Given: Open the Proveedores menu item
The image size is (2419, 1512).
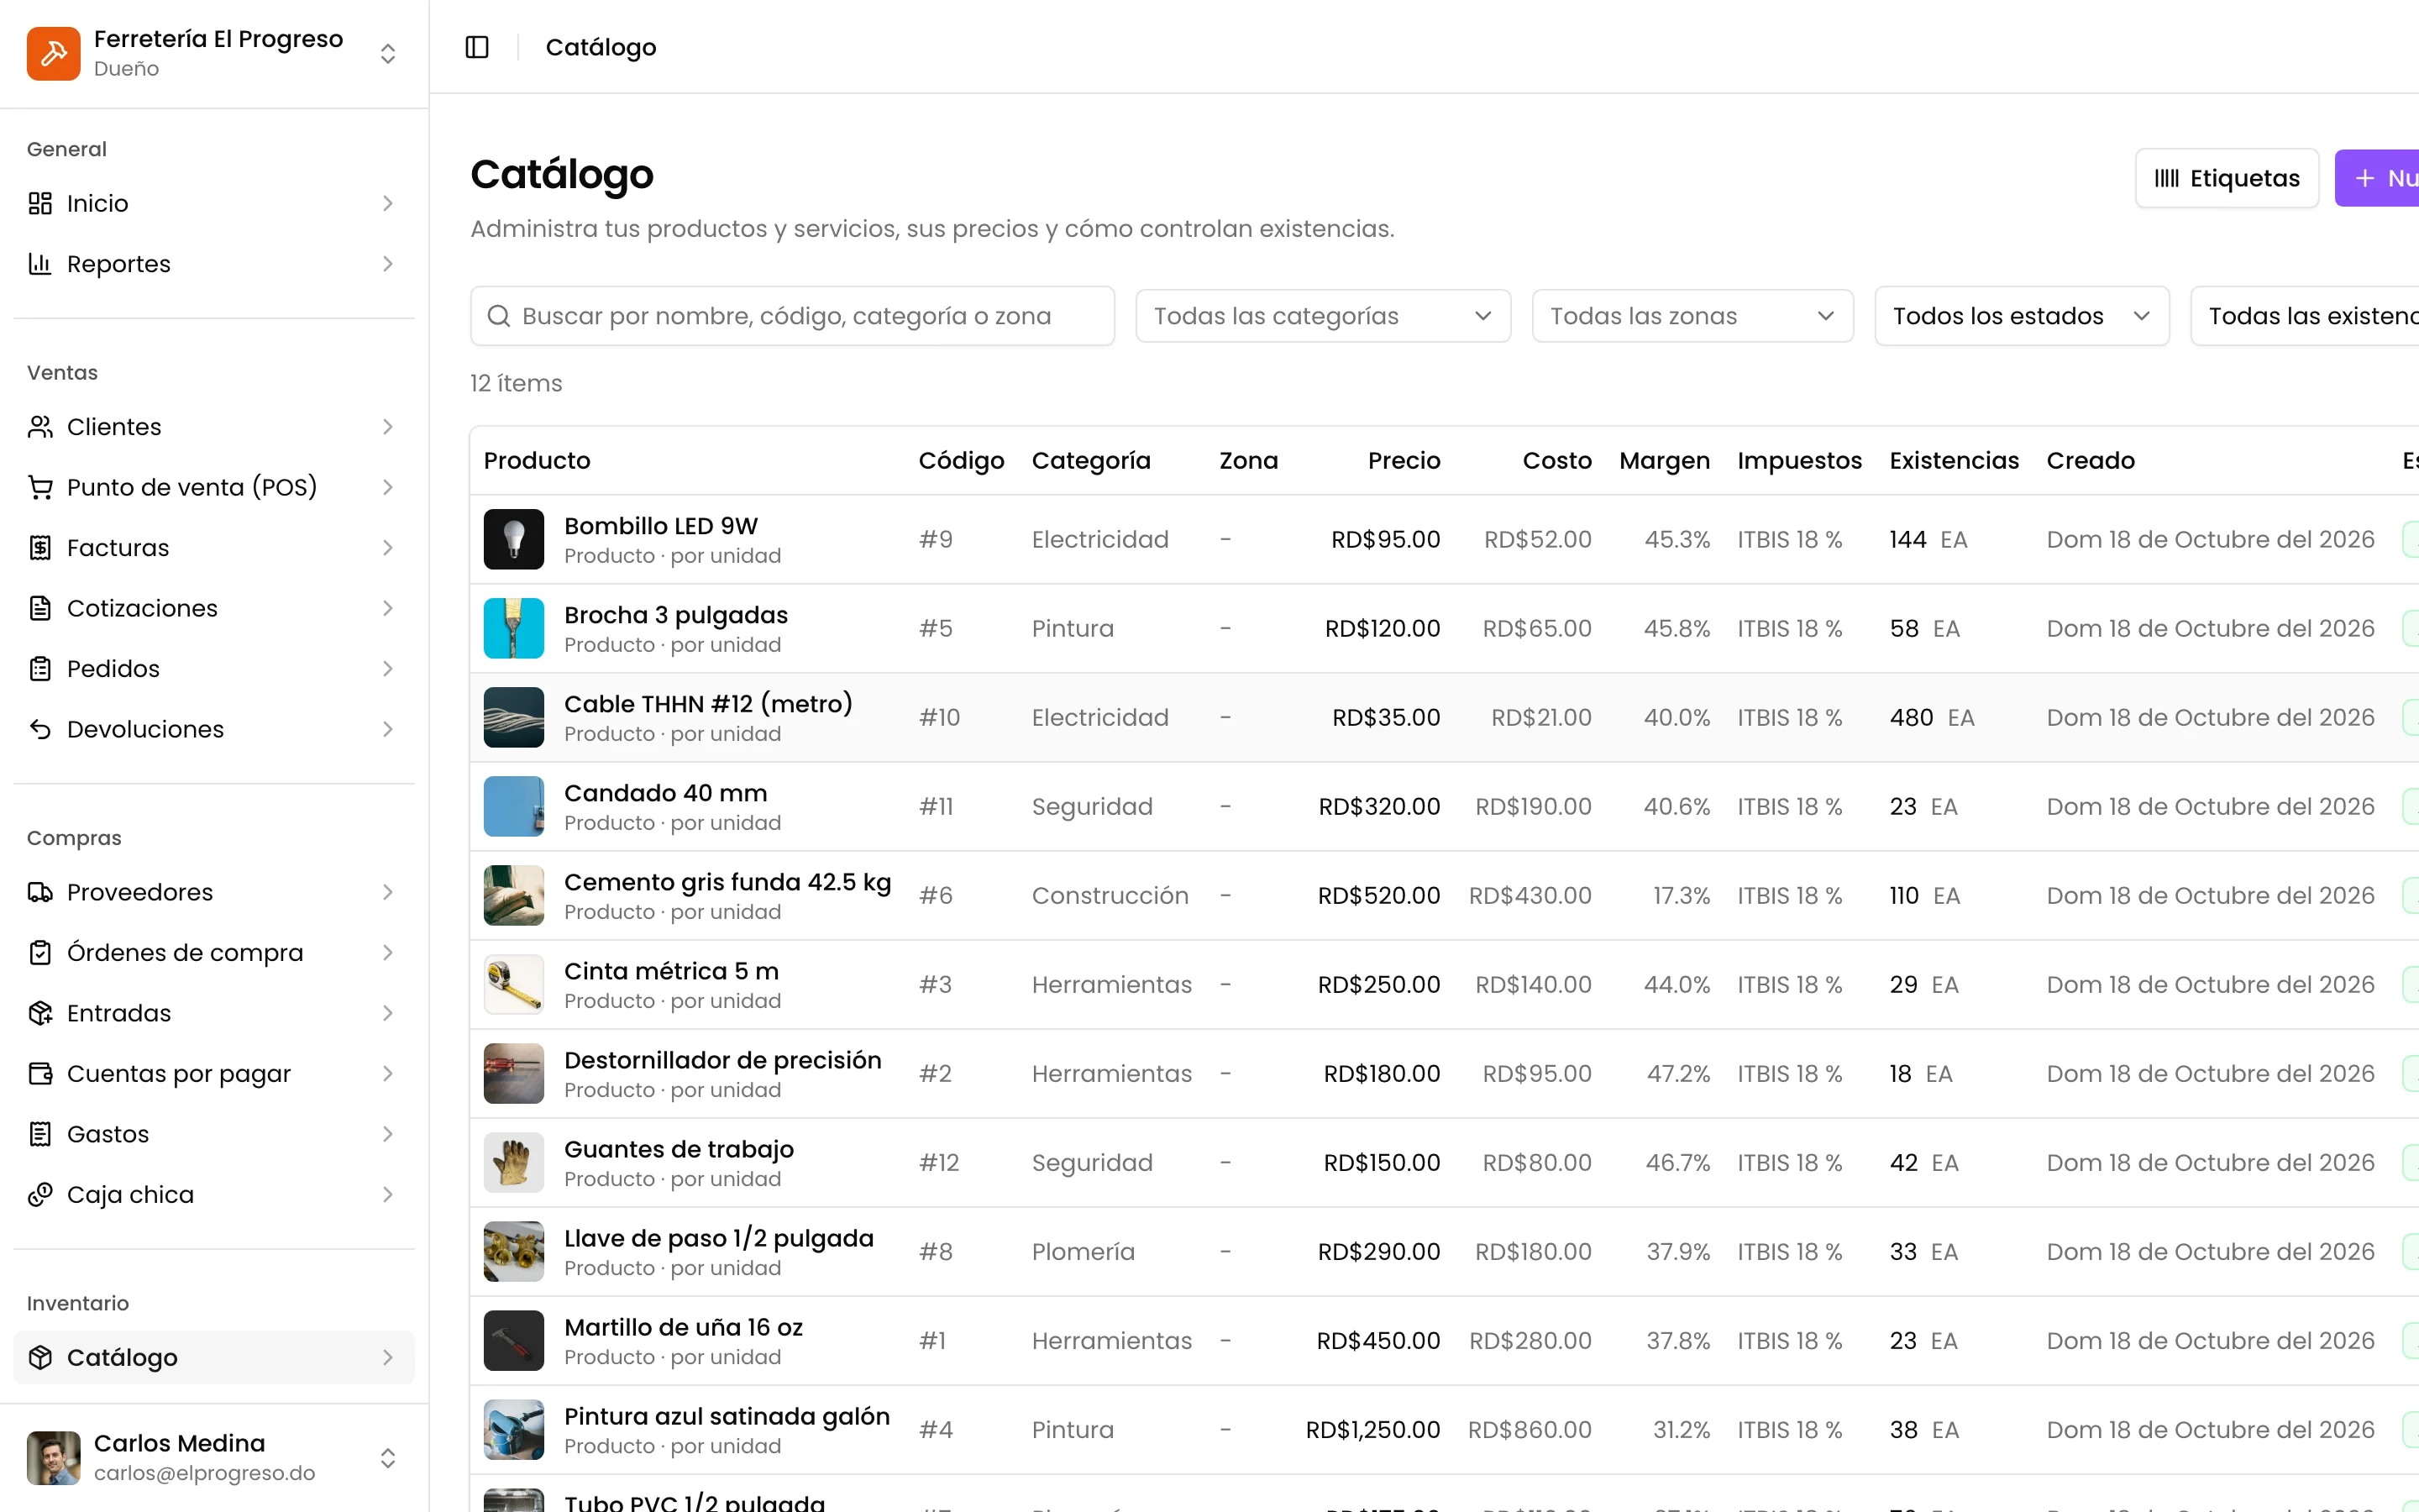Looking at the screenshot, I should click(214, 892).
